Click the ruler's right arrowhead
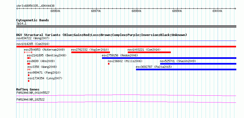The image size is (244, 118). click(236, 9)
